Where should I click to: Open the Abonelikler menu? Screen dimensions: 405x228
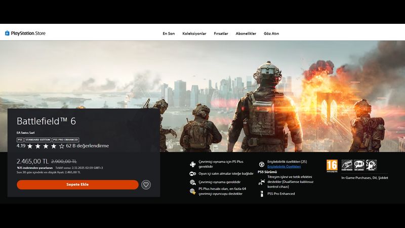coord(246,33)
